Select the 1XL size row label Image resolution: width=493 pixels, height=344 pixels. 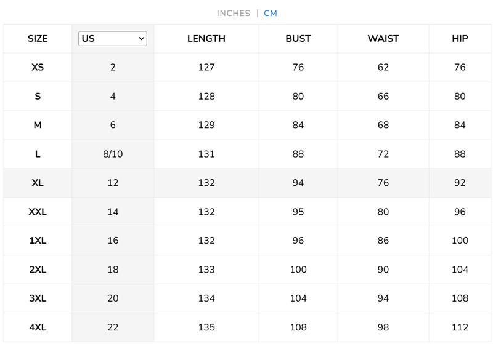(x=38, y=241)
